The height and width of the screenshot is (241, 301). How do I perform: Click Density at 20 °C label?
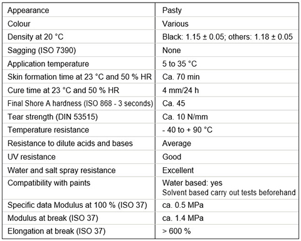pyautogui.click(x=35, y=37)
